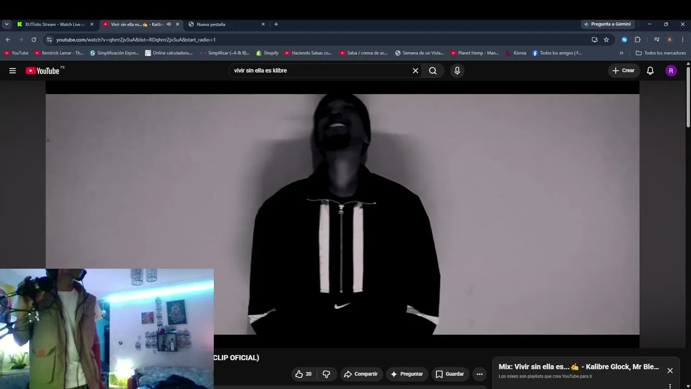The image size is (691, 389).
Task: Click the Compartir share button
Action: [x=361, y=374]
